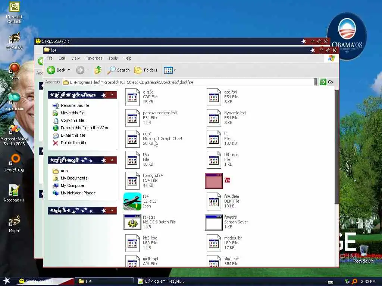
Task: Open the Tools menu
Action: [x=113, y=58]
